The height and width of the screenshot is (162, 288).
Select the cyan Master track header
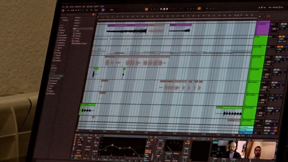coord(247,132)
